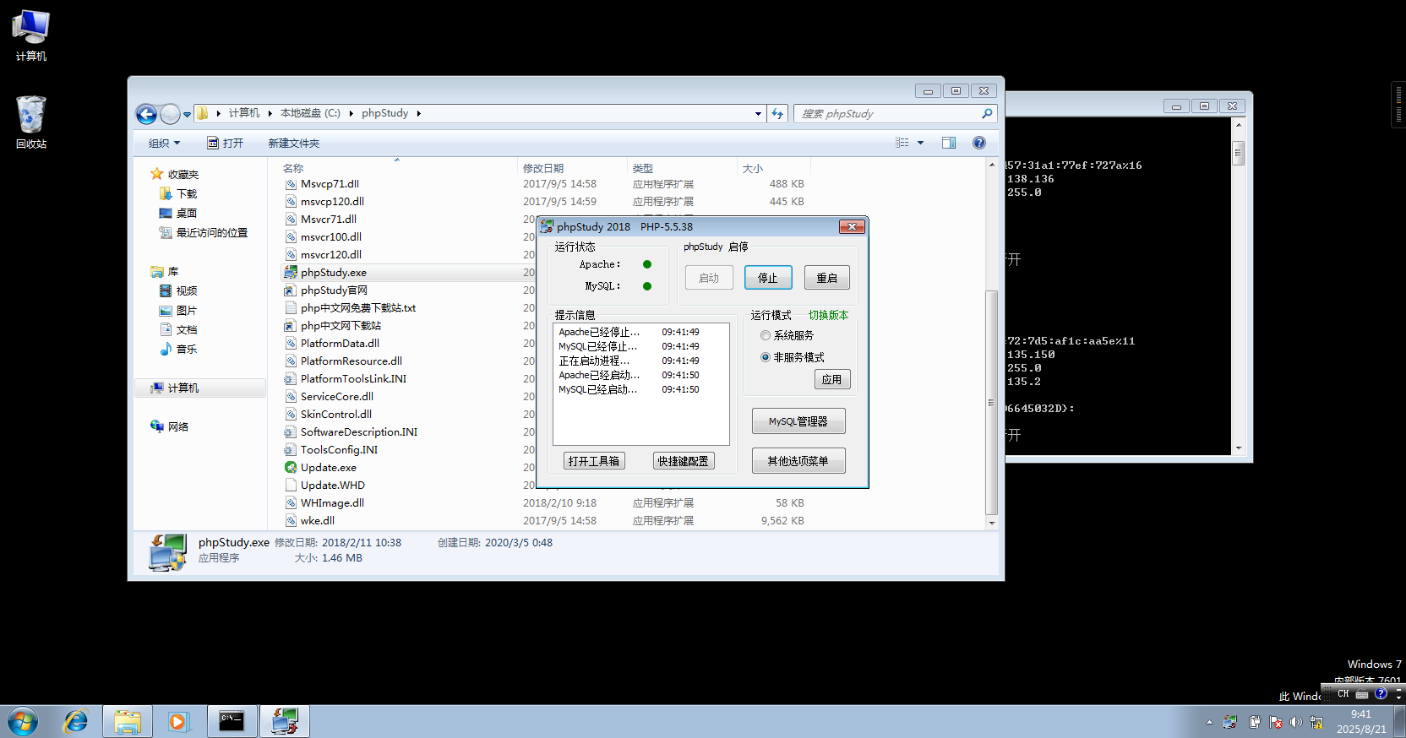Switch to the command prompt taskbar icon
The image size is (1406, 738).
[x=232, y=722]
